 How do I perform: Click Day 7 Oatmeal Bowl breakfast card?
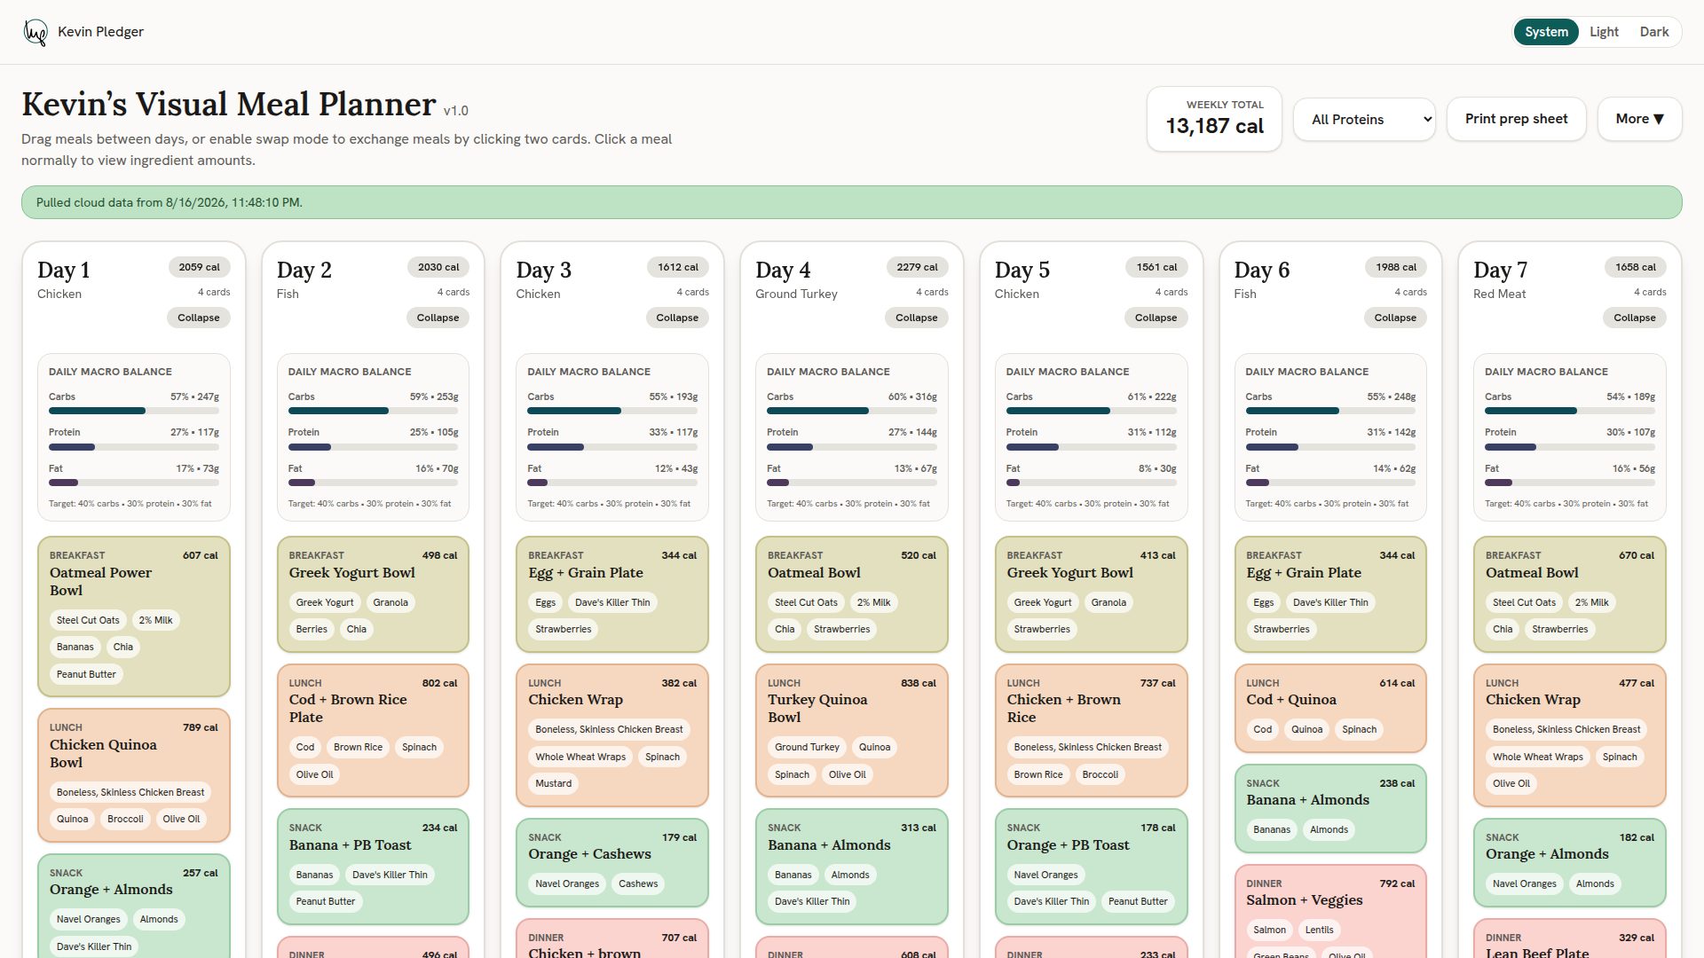coord(1570,594)
